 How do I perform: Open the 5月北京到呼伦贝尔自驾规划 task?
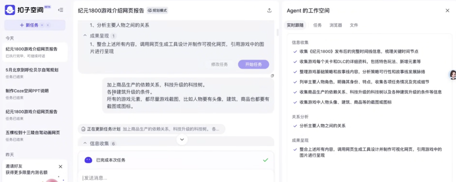[x=35, y=73]
